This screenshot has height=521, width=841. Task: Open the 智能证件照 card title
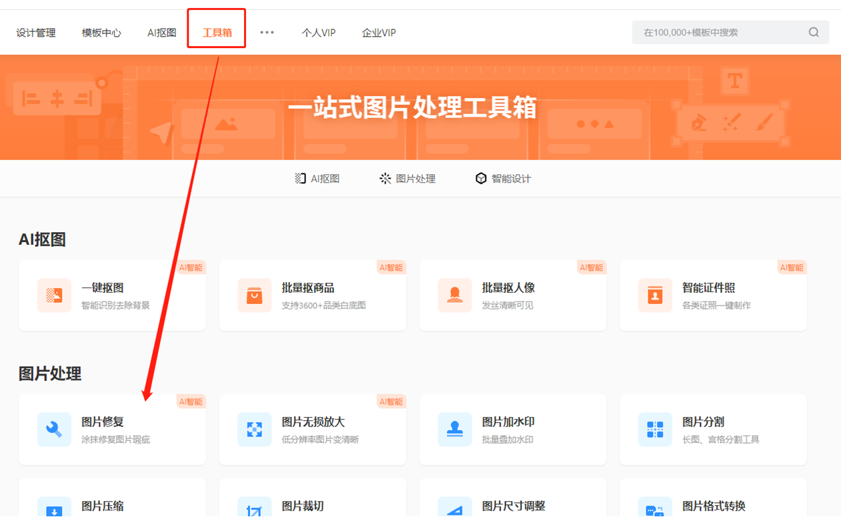(708, 288)
